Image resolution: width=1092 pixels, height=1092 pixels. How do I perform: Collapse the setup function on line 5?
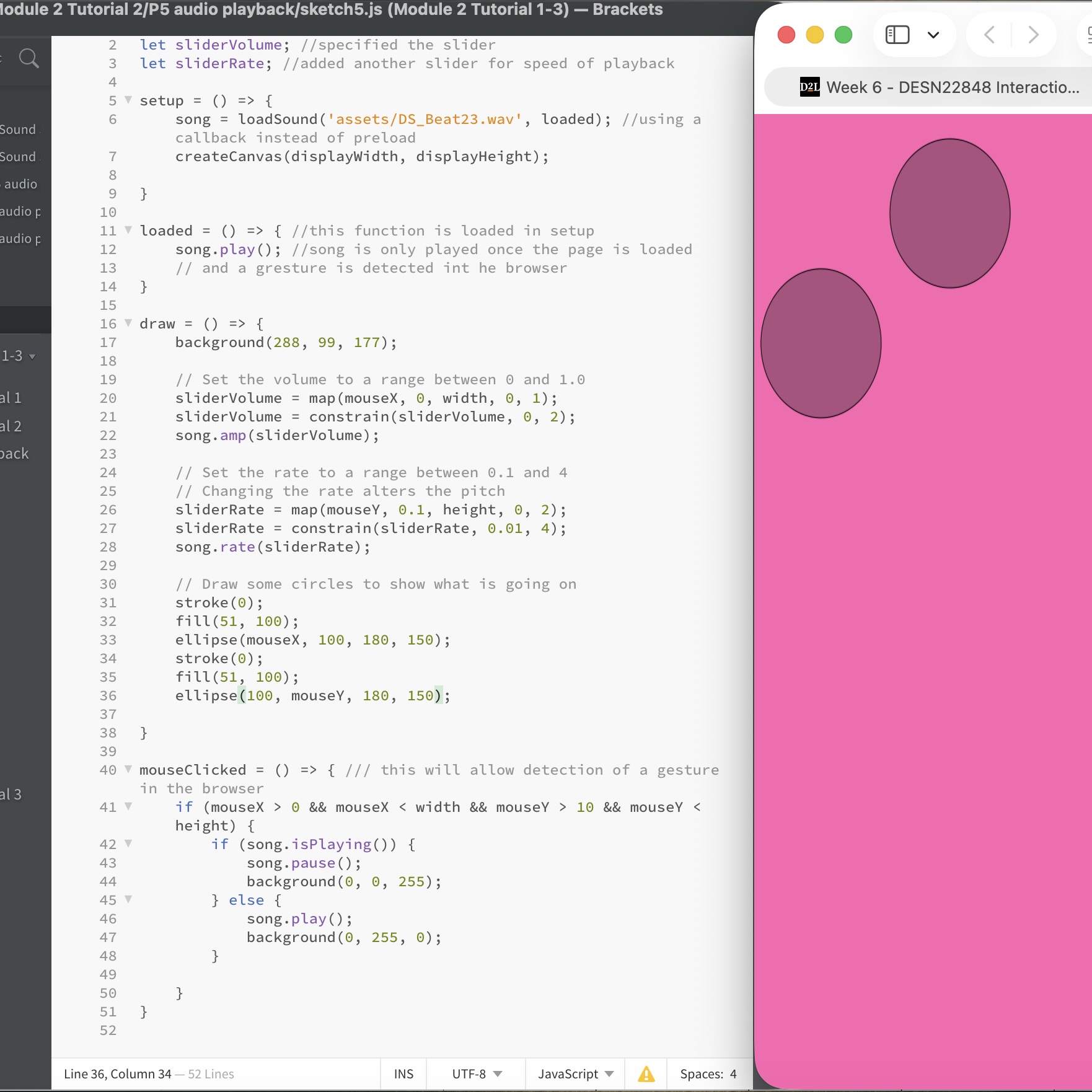point(128,100)
